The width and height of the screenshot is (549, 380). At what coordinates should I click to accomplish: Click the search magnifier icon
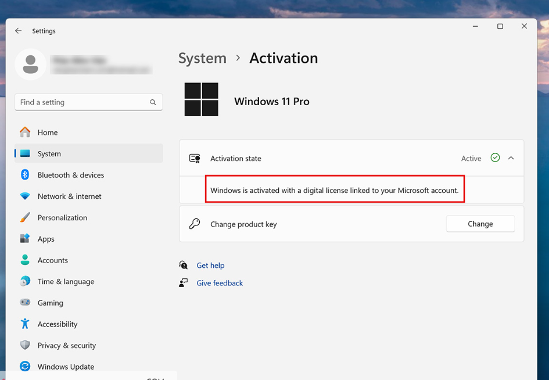tap(153, 102)
